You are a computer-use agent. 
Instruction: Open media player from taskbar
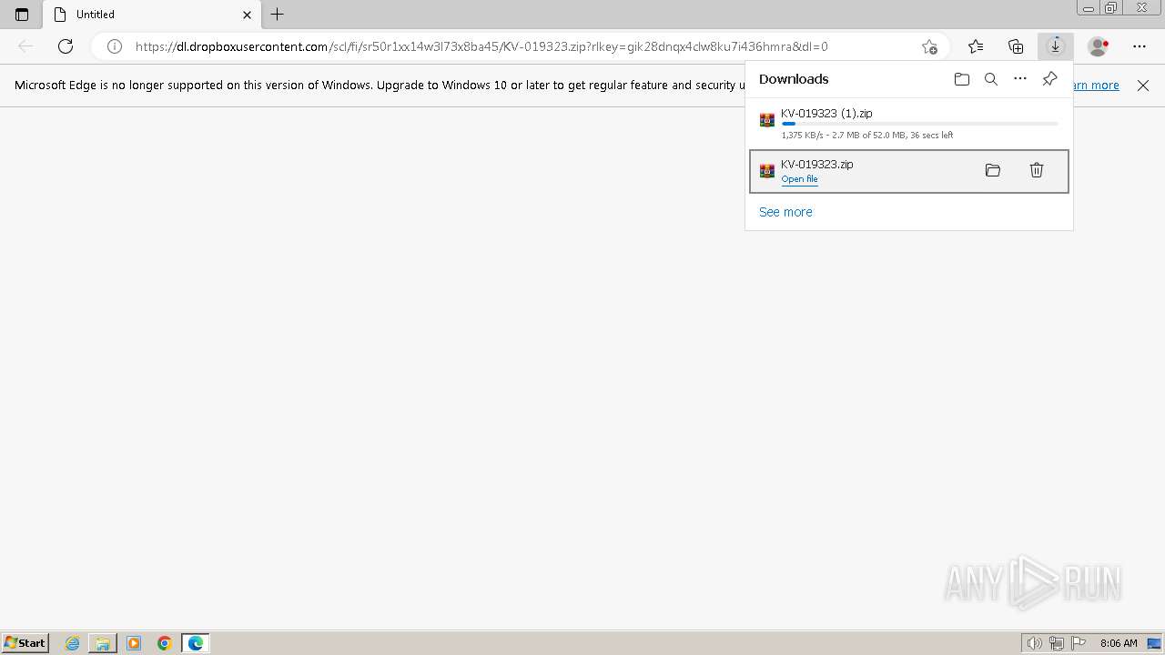point(134,643)
